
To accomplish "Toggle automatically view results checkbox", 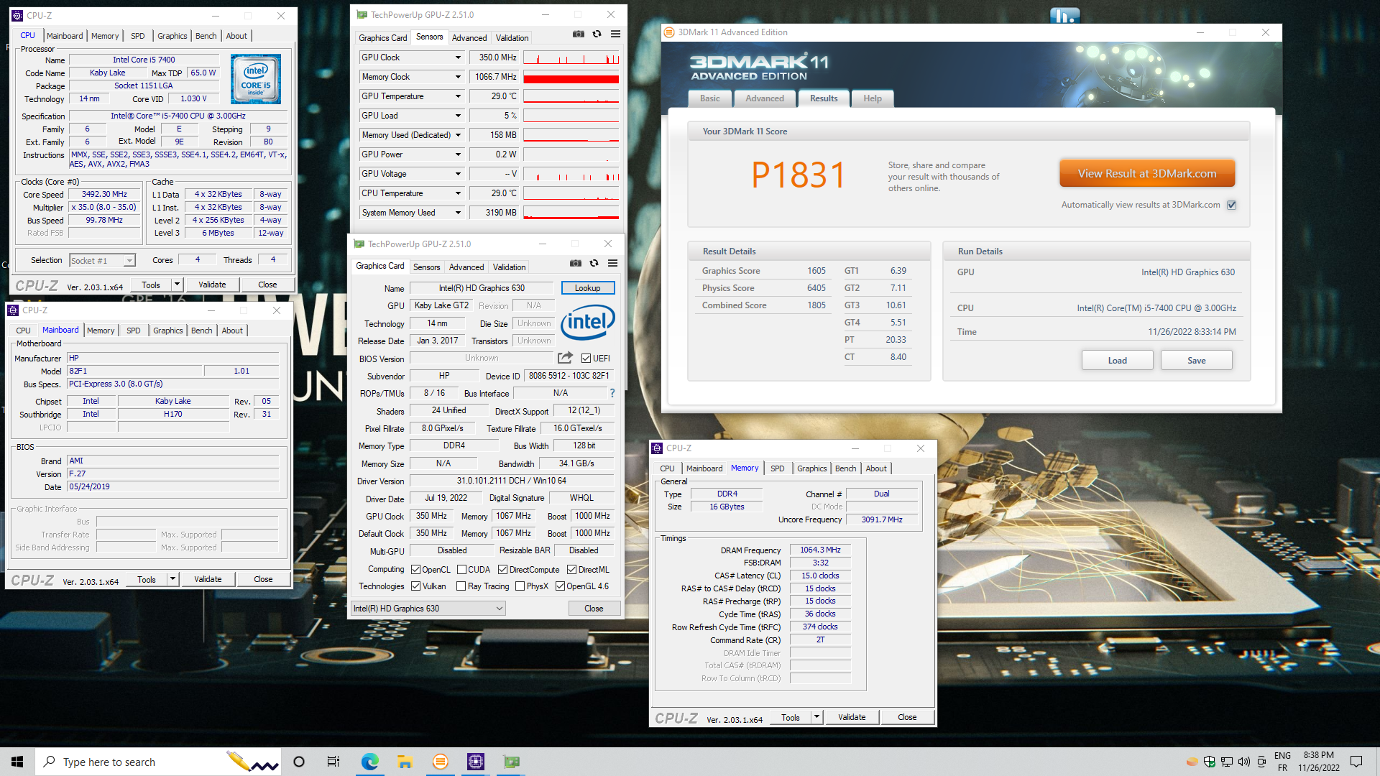I will click(1231, 205).
